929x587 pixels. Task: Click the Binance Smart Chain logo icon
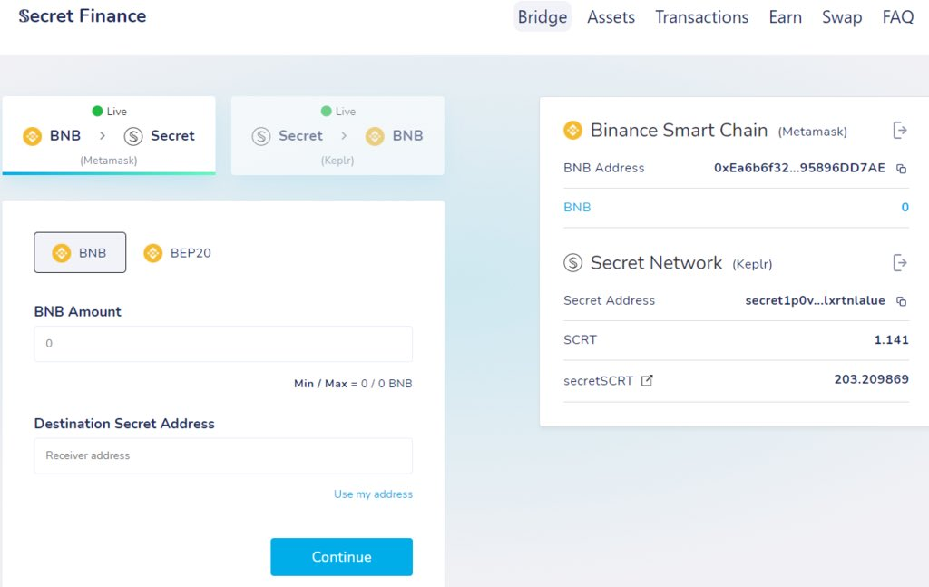click(x=573, y=130)
